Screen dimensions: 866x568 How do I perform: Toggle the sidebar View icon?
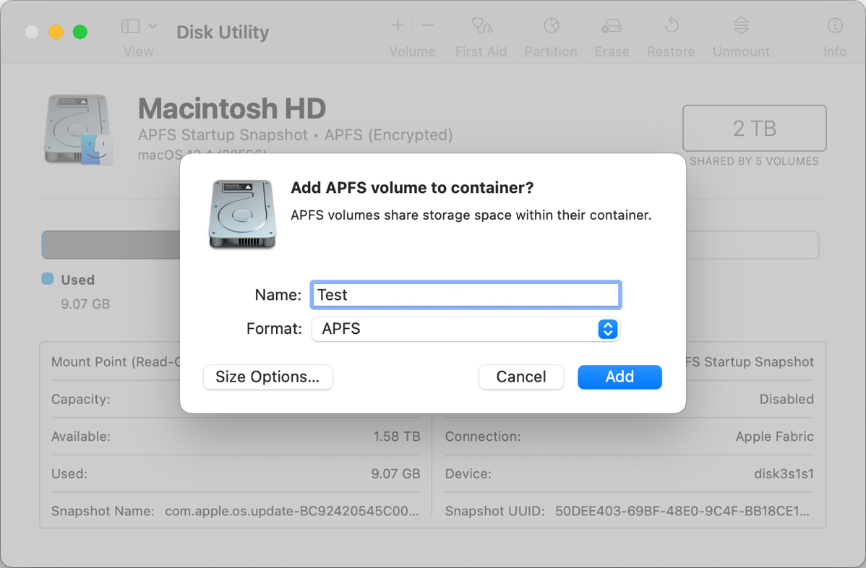[130, 27]
